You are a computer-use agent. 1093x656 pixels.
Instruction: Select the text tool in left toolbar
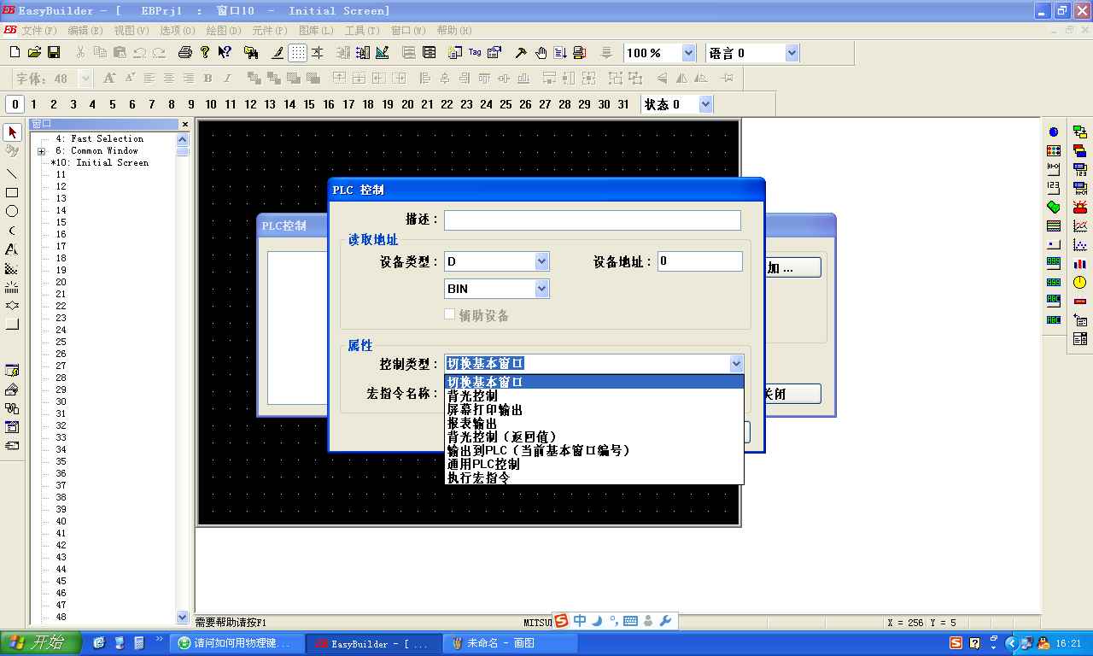pyautogui.click(x=12, y=249)
